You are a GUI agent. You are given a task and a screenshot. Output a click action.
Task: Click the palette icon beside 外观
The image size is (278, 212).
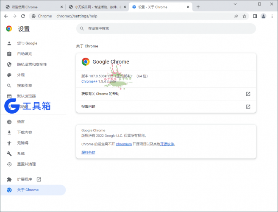(9, 75)
